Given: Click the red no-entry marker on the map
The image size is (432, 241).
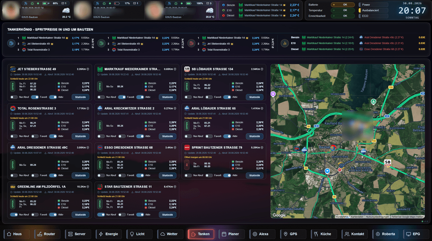Looking at the screenshot, I should pyautogui.click(x=340, y=170).
